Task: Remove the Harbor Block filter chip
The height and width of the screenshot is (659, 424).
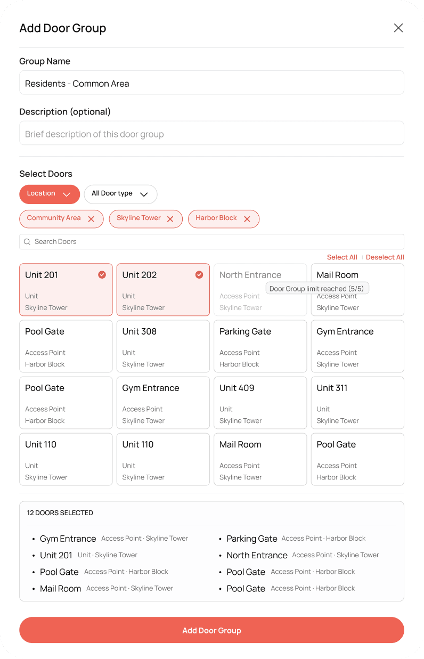Action: tap(247, 219)
